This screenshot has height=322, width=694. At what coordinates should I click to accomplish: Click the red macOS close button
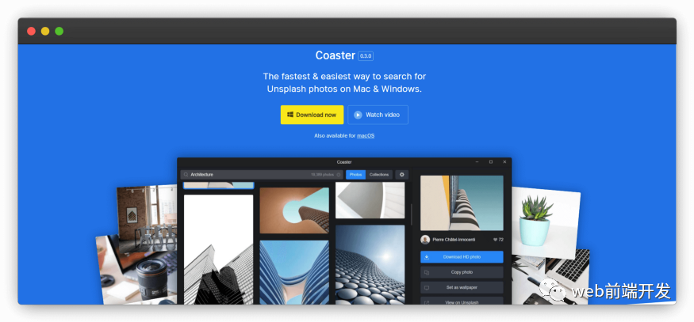point(31,31)
